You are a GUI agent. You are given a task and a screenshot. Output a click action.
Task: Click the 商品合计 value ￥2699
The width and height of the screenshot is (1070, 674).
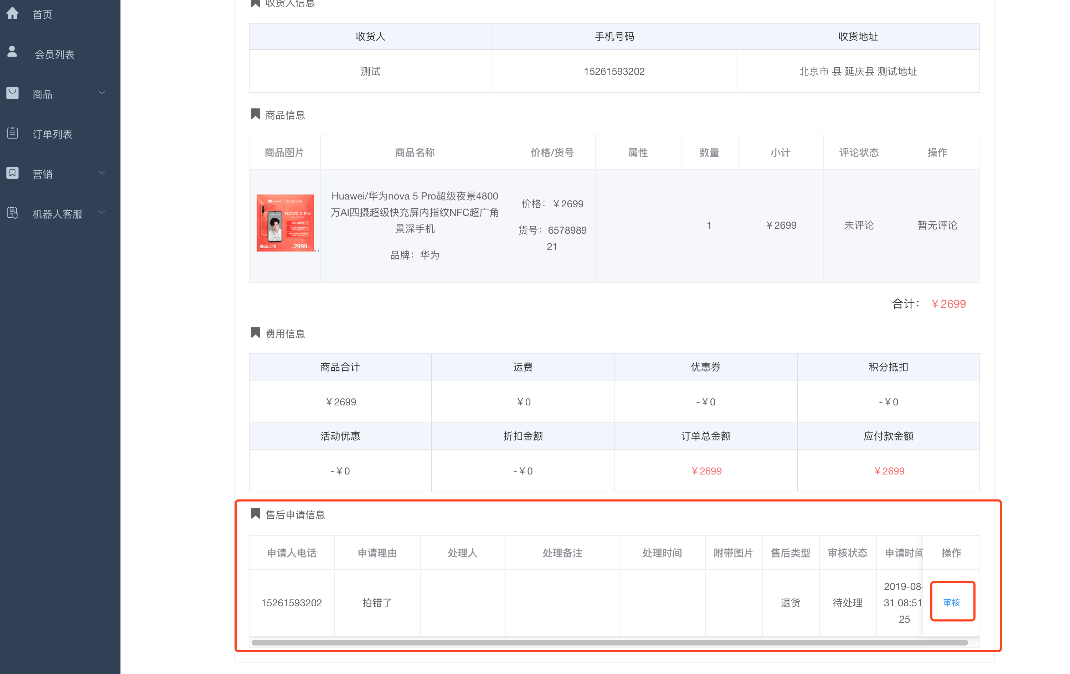(341, 402)
